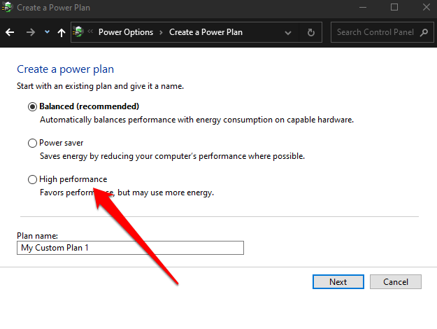437x329 pixels.
Task: Go back to the previous page
Action: 10,32
